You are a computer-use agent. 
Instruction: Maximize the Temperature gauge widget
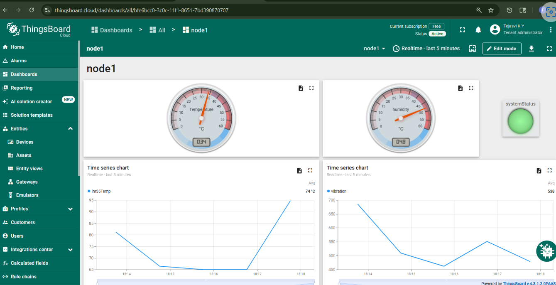coord(311,88)
